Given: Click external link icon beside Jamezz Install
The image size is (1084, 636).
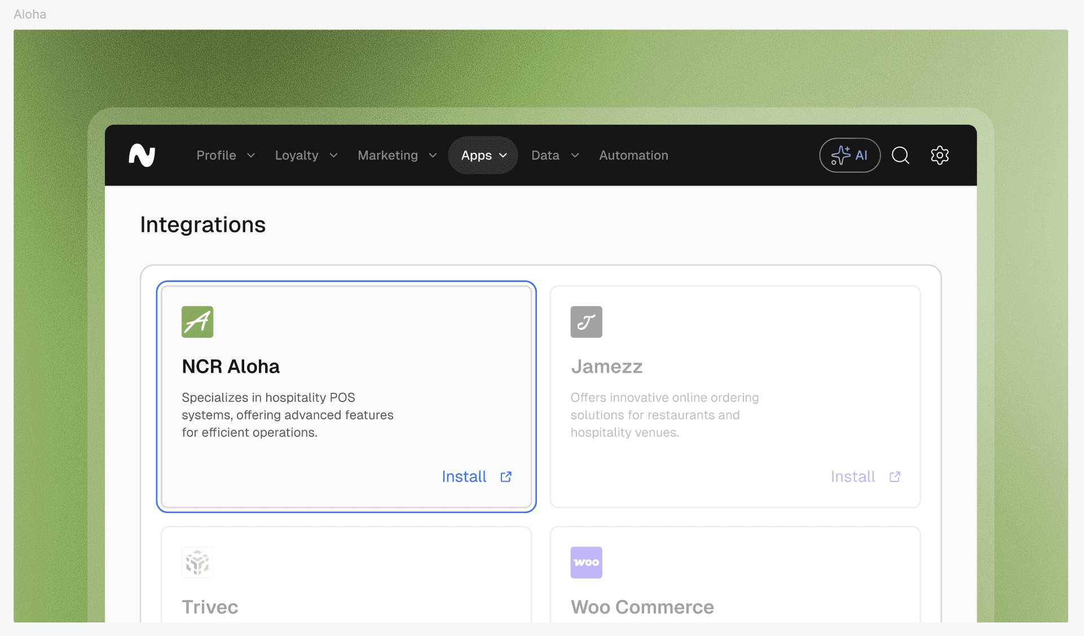Looking at the screenshot, I should point(894,477).
